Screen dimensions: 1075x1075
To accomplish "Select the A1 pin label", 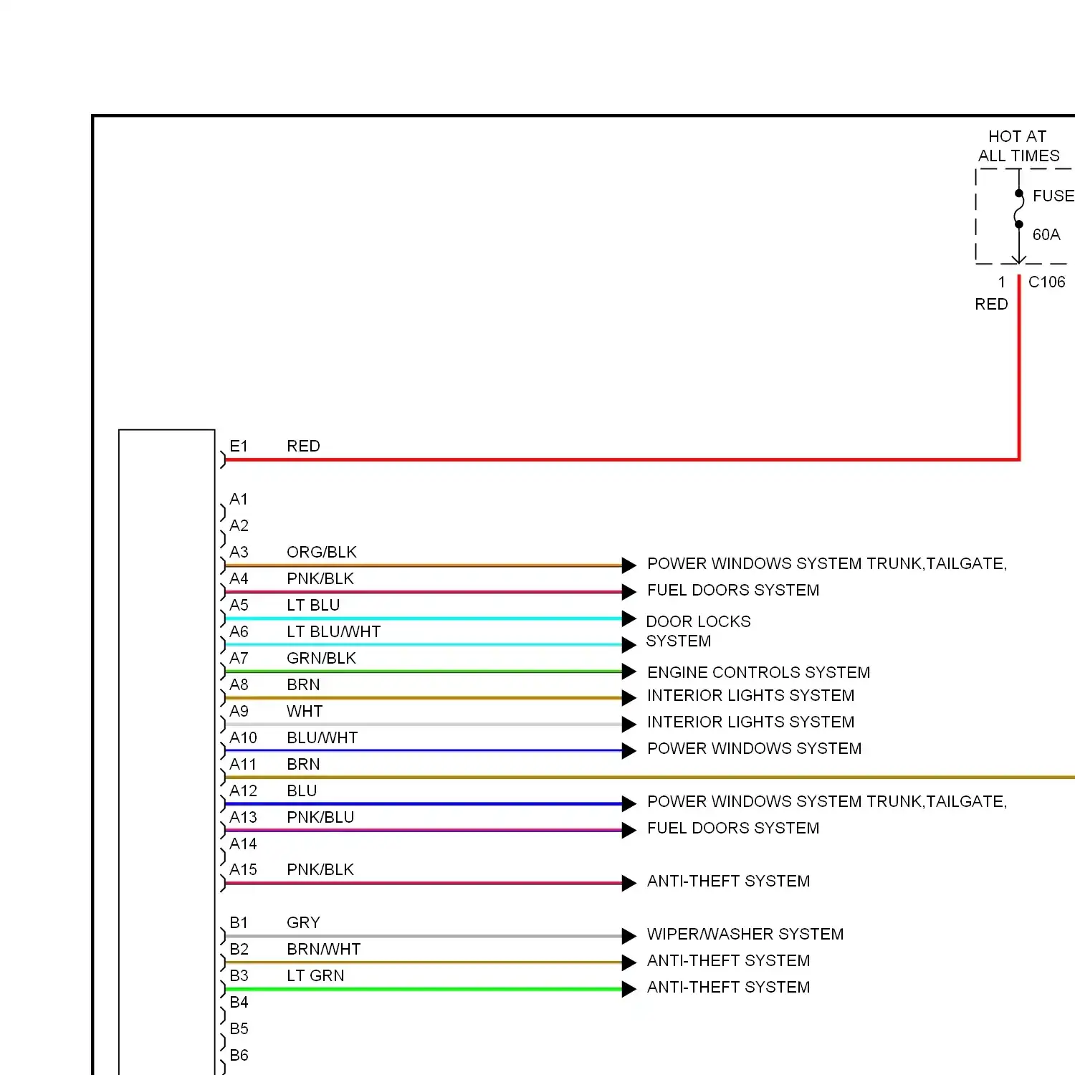I will [x=239, y=499].
